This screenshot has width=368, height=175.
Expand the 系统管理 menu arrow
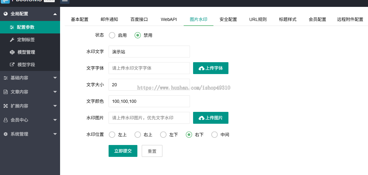[x=55, y=134]
